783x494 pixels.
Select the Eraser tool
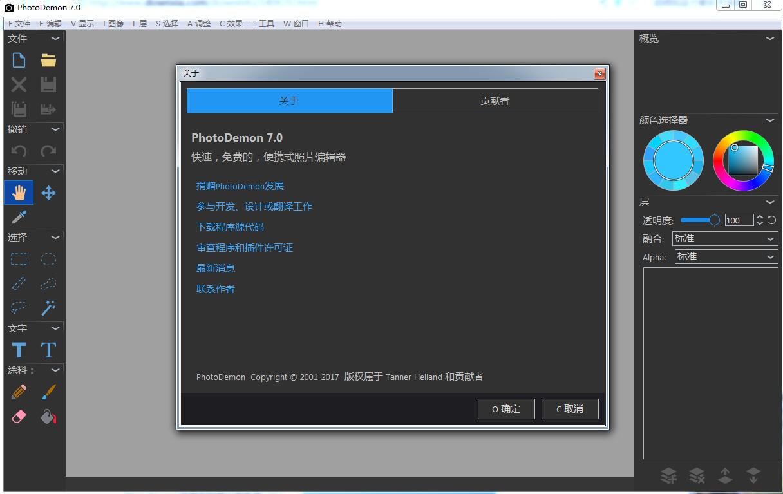pyautogui.click(x=19, y=417)
